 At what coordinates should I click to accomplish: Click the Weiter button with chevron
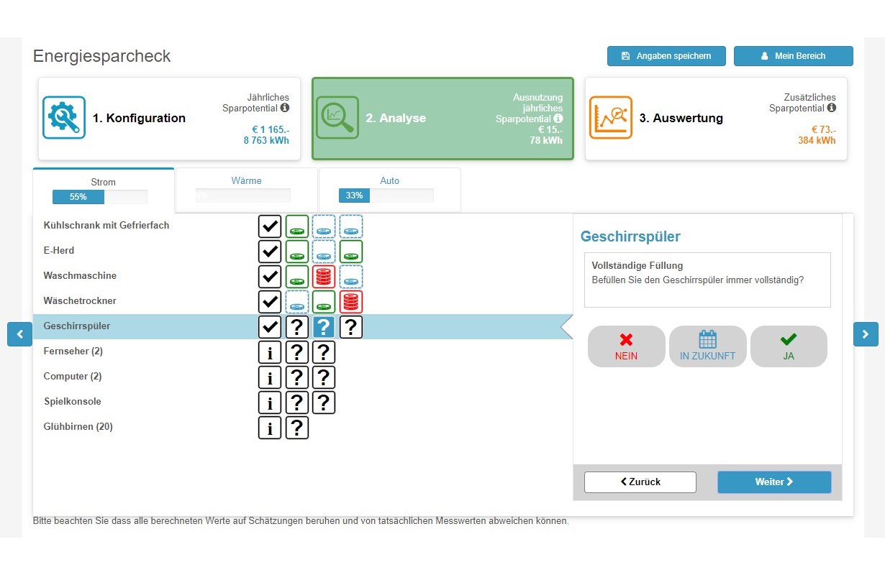(774, 482)
